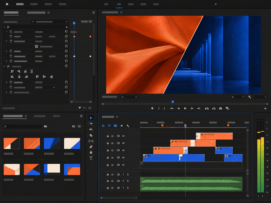
Task: Select the Selection arrow tool
Action: pyautogui.click(x=91, y=118)
